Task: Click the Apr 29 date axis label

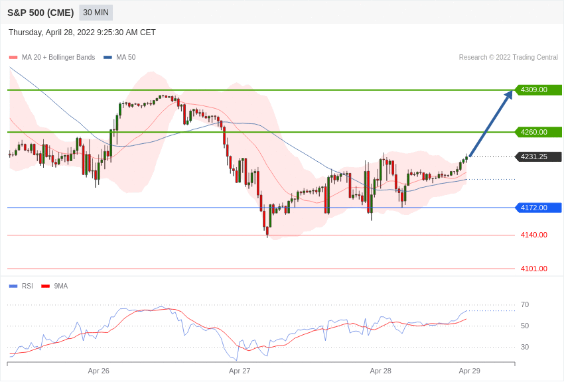Action: (x=469, y=371)
